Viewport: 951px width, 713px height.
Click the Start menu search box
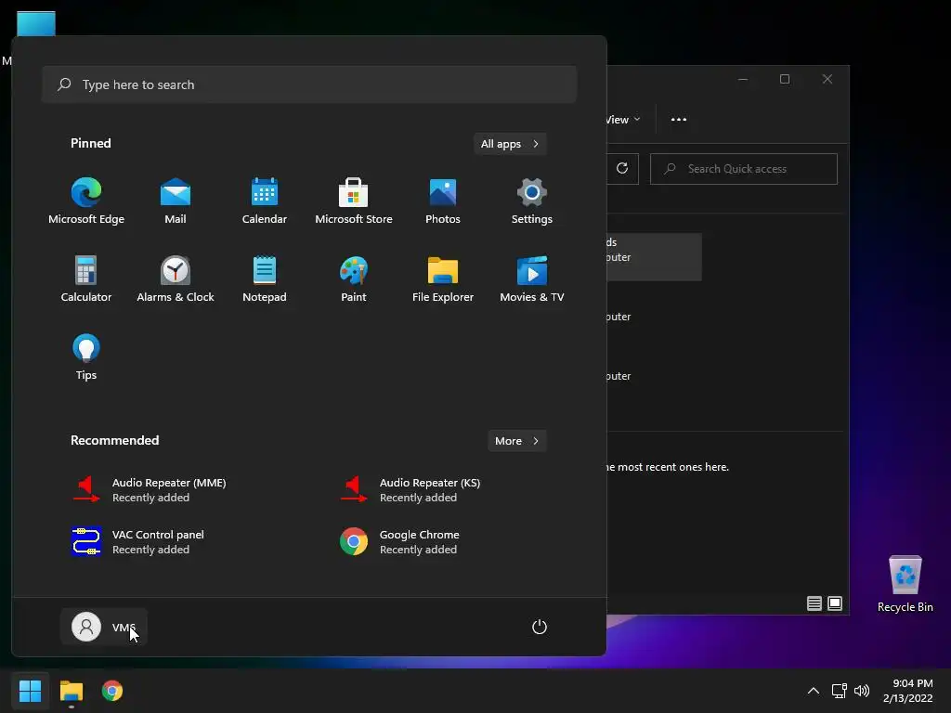point(309,84)
